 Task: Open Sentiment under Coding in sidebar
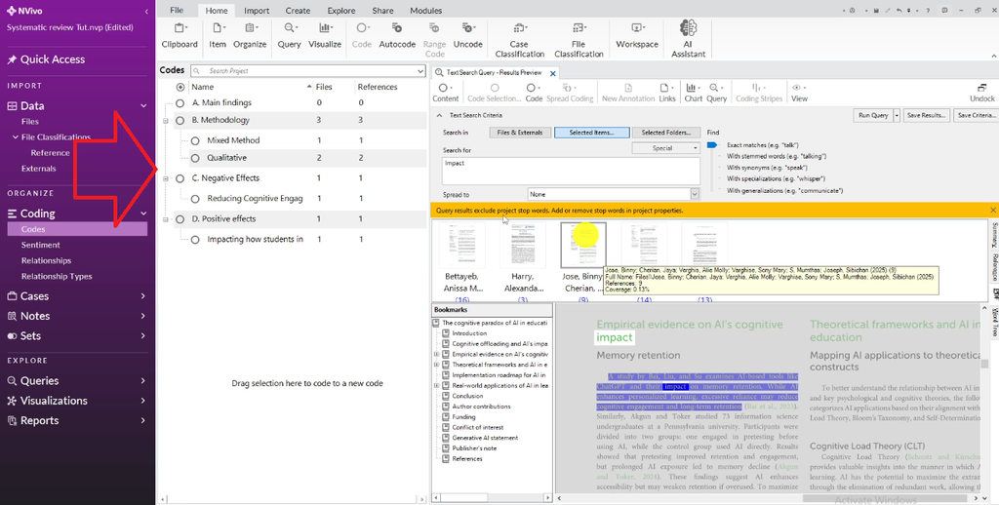pyautogui.click(x=41, y=245)
